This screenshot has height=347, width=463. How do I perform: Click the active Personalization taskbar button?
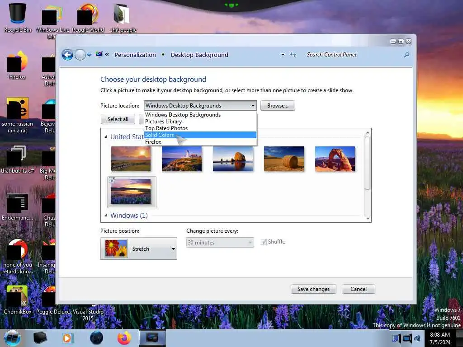tap(152, 338)
